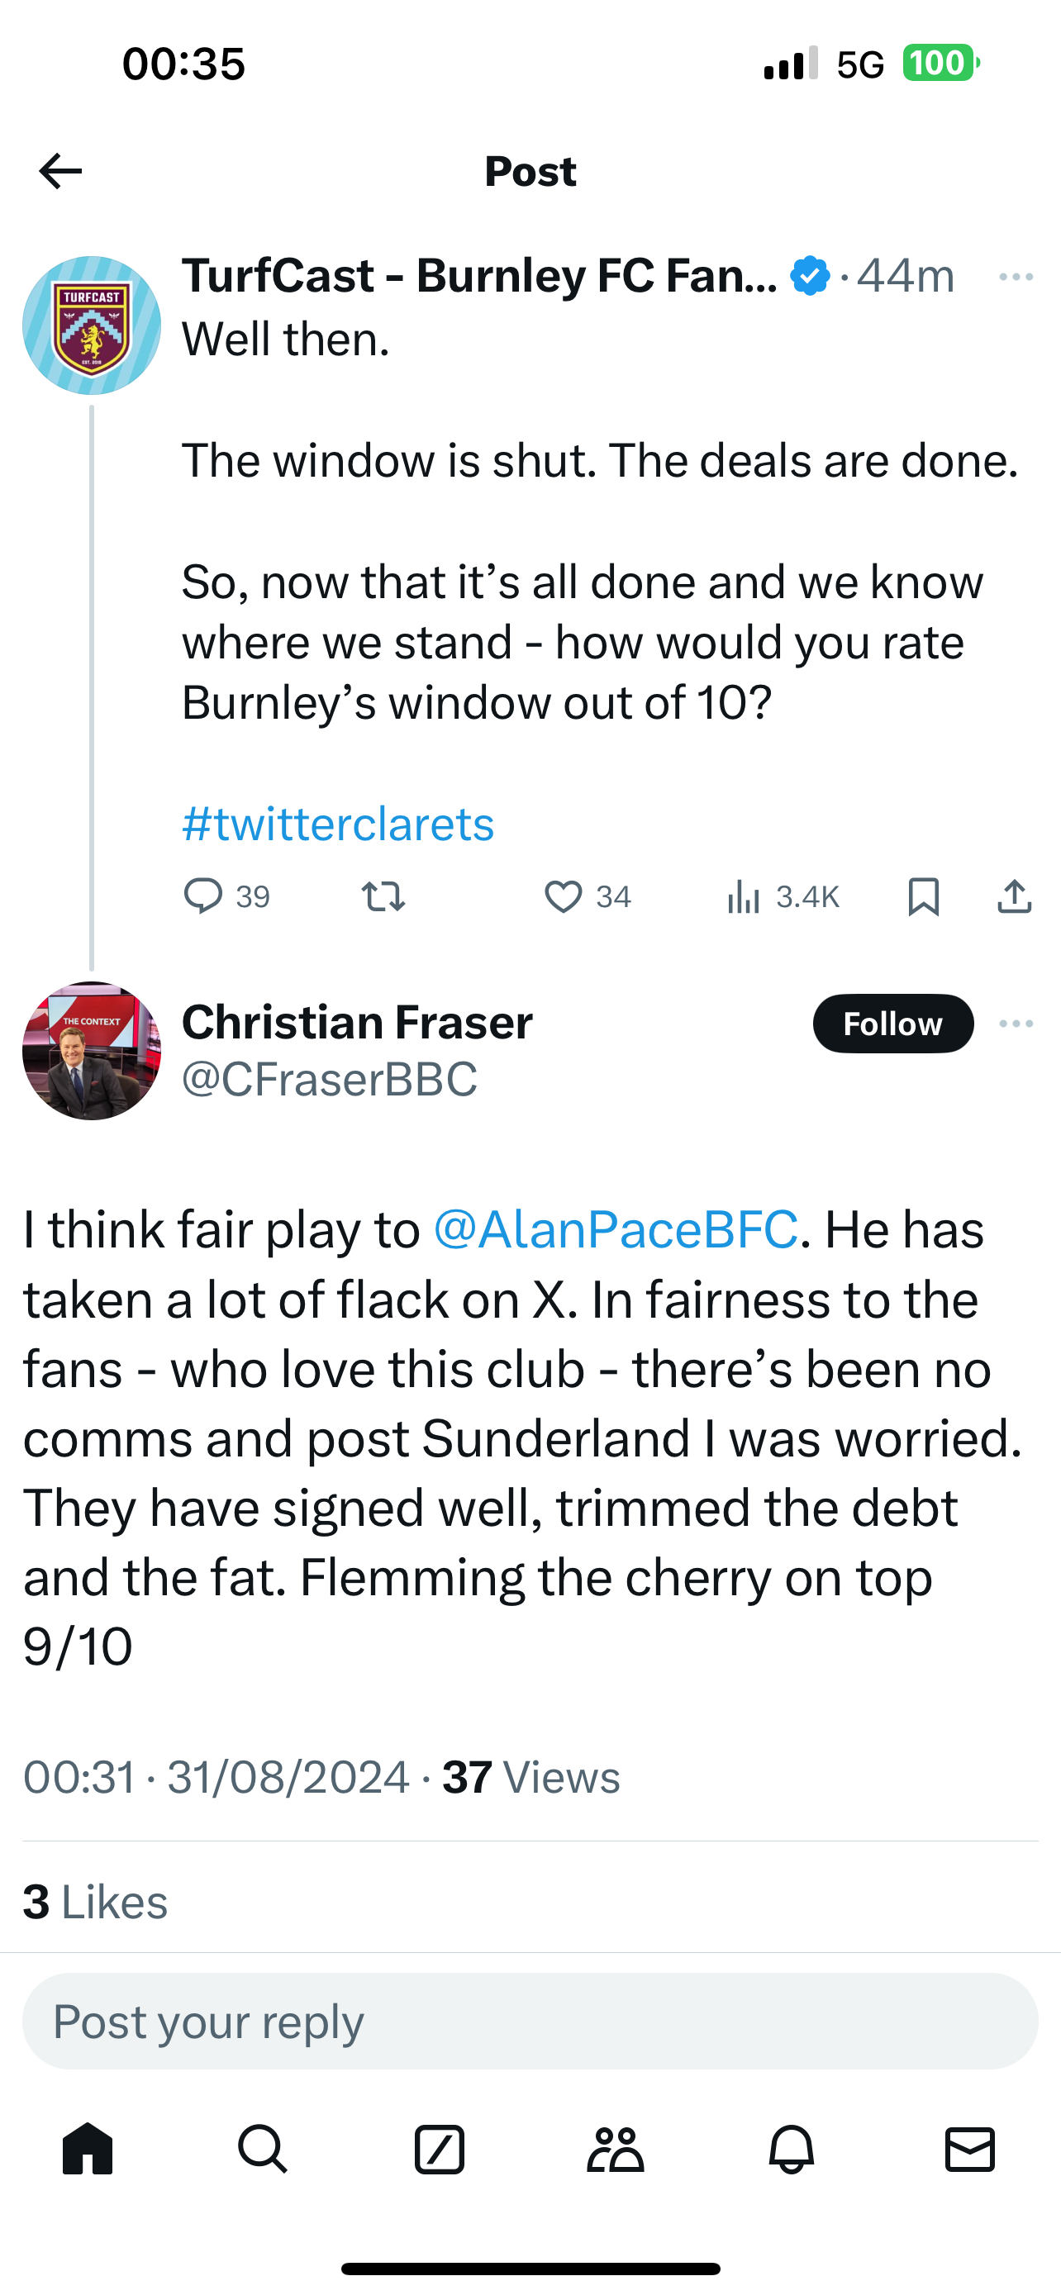Image resolution: width=1061 pixels, height=2295 pixels.
Task: Reply to the TurfCast post
Action: pos(203,896)
